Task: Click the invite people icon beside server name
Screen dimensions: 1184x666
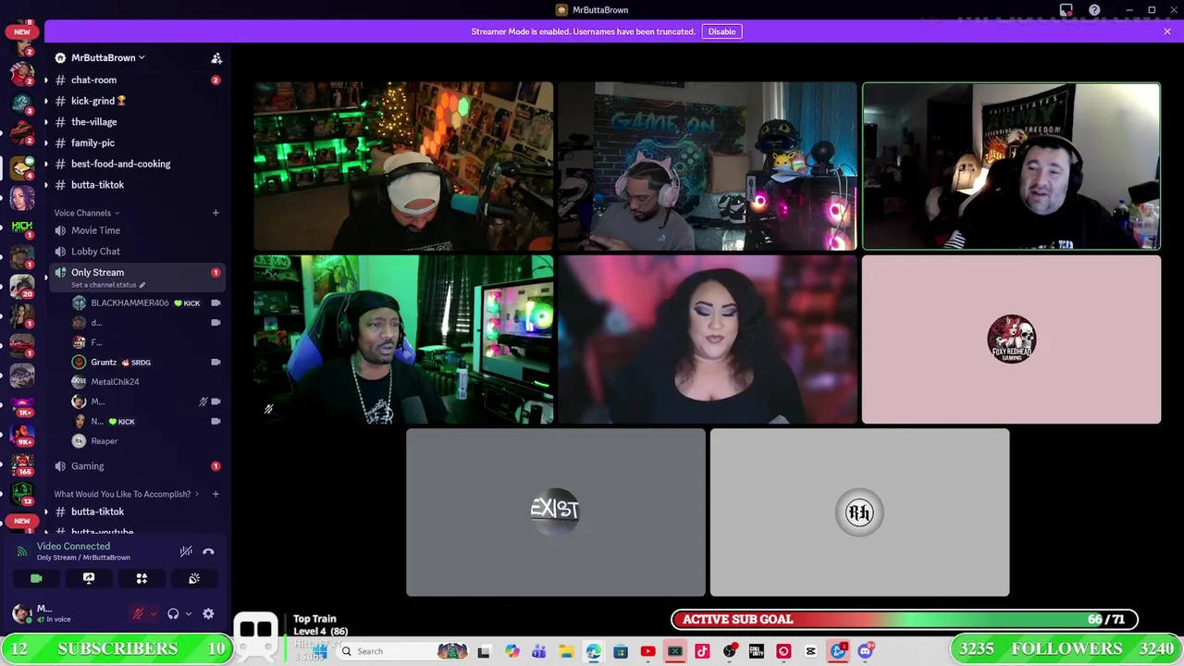Action: [216, 58]
